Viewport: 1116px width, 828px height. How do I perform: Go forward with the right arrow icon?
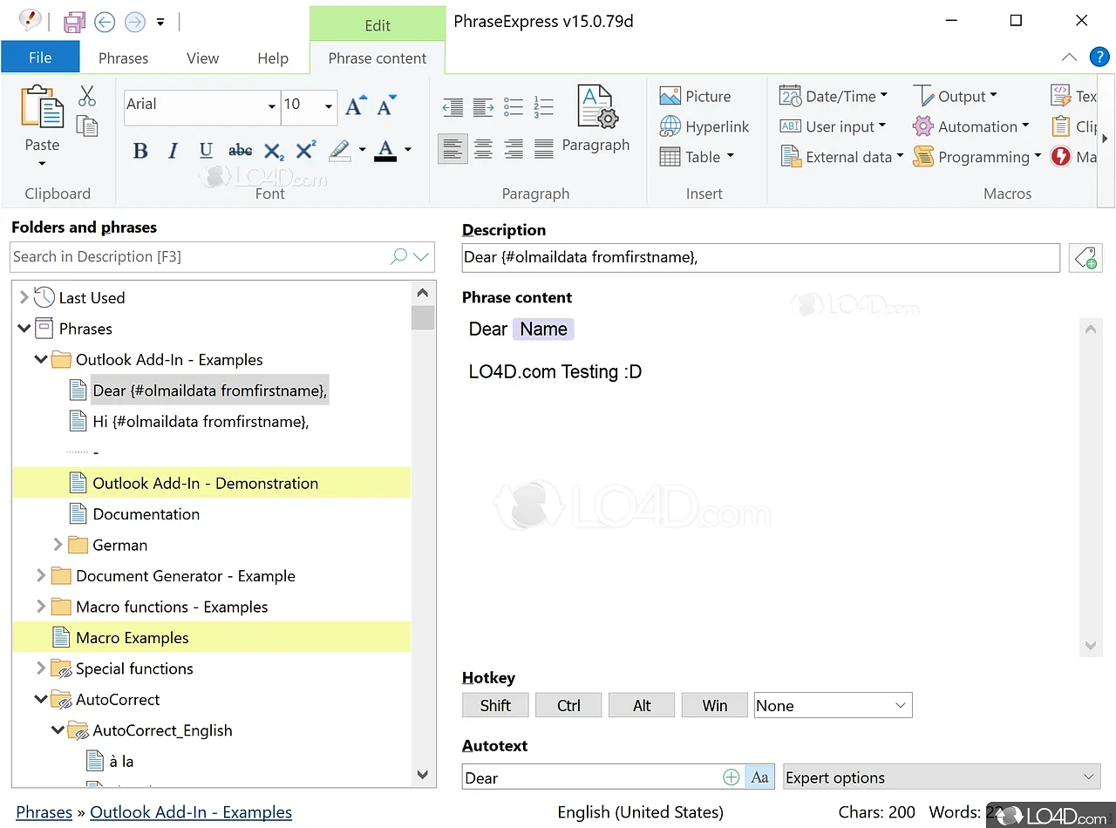tap(134, 22)
